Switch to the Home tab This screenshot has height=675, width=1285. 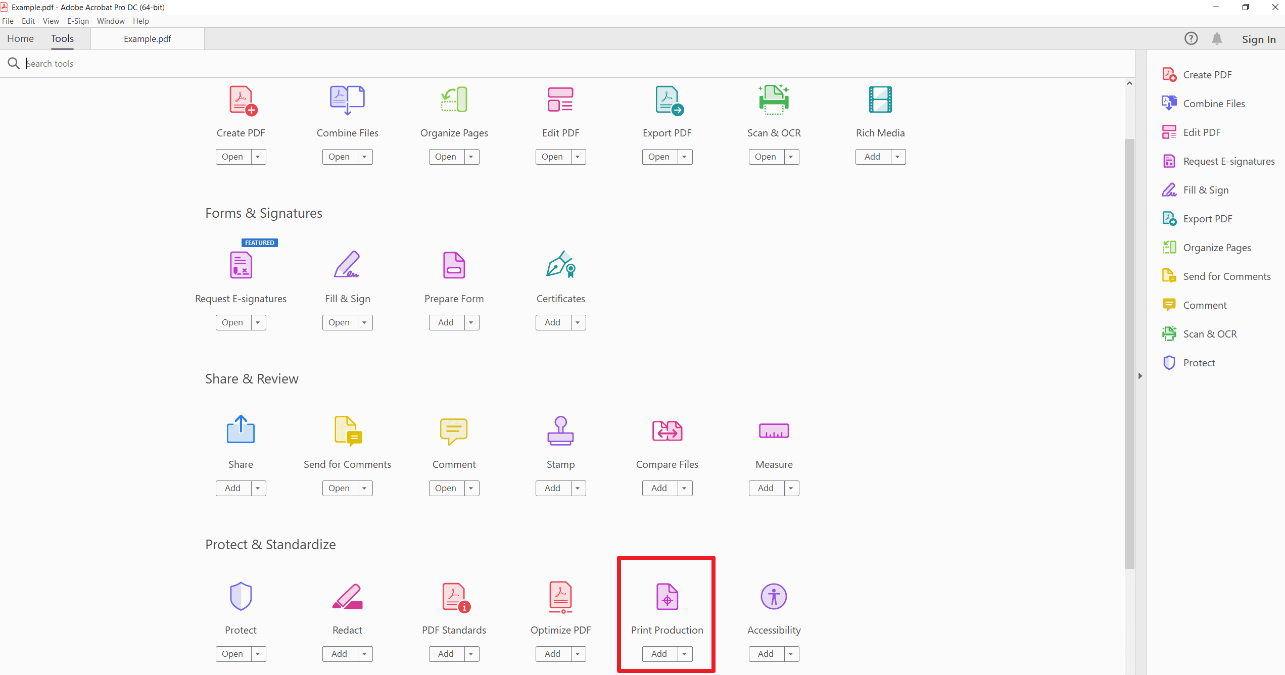click(x=20, y=38)
